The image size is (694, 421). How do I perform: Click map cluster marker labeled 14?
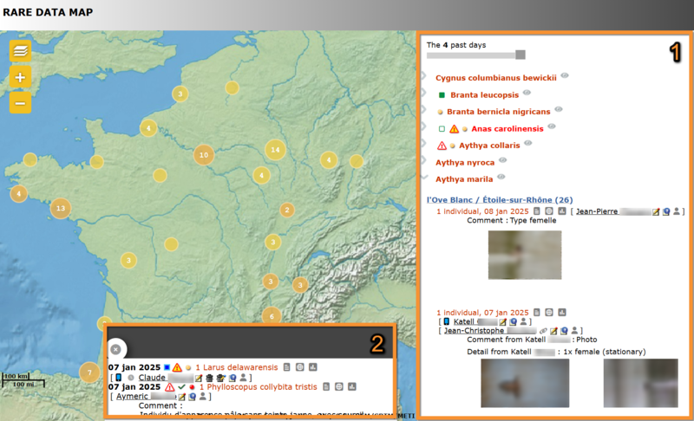point(275,150)
